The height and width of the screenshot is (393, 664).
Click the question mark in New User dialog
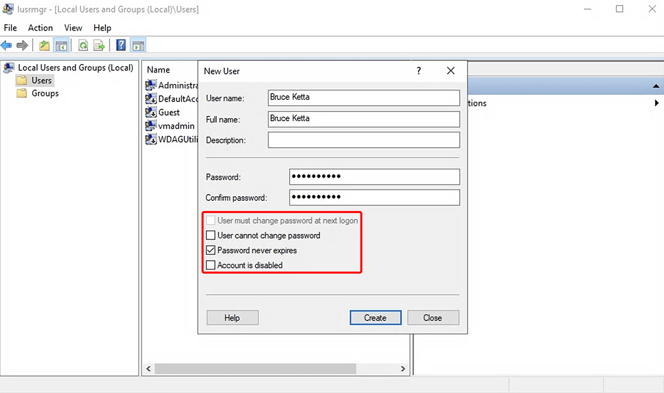pos(419,71)
